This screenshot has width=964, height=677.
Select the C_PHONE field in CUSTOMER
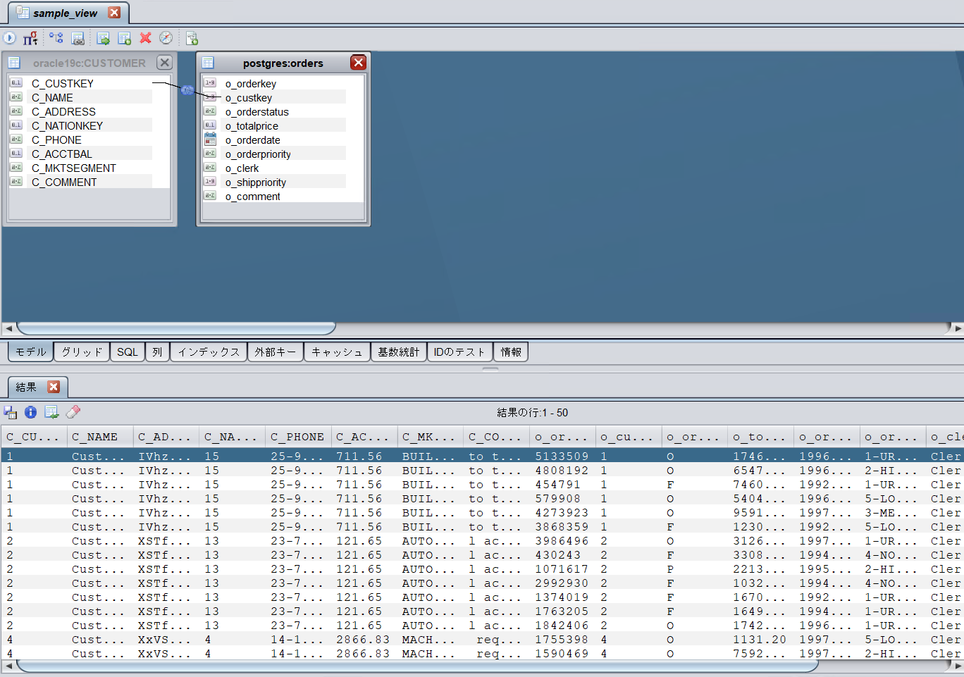tap(56, 139)
